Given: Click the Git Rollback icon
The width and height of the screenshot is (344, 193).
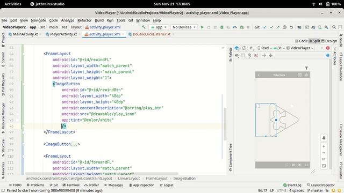Looking at the screenshot, I should (x=291, y=27).
